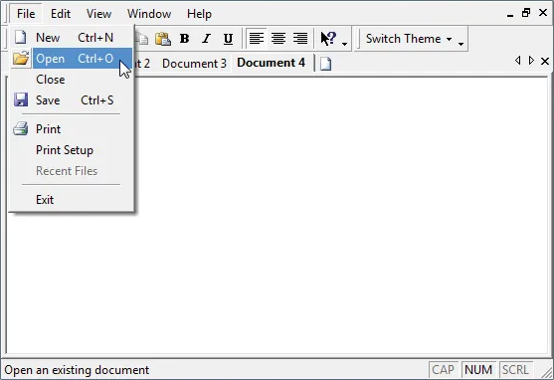Viewport: 554px width, 380px height.
Task: Click the NUM status bar indicator
Action: [x=478, y=370]
